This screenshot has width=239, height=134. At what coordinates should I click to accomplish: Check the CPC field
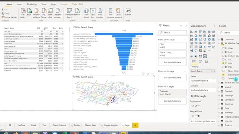[x=223, y=60]
